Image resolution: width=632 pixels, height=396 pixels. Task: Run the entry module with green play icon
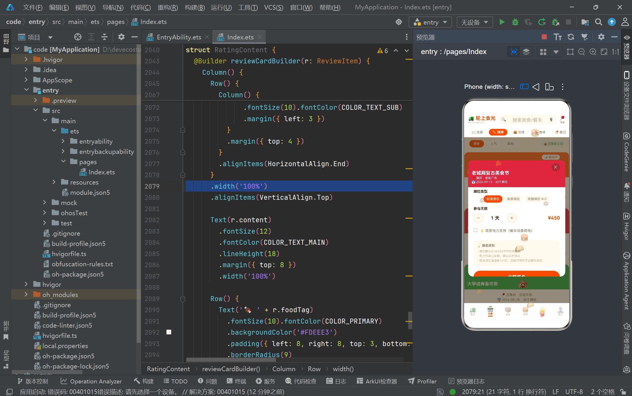[502, 22]
